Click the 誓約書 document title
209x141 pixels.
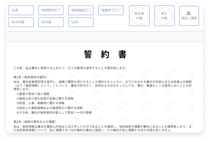coord(105,54)
